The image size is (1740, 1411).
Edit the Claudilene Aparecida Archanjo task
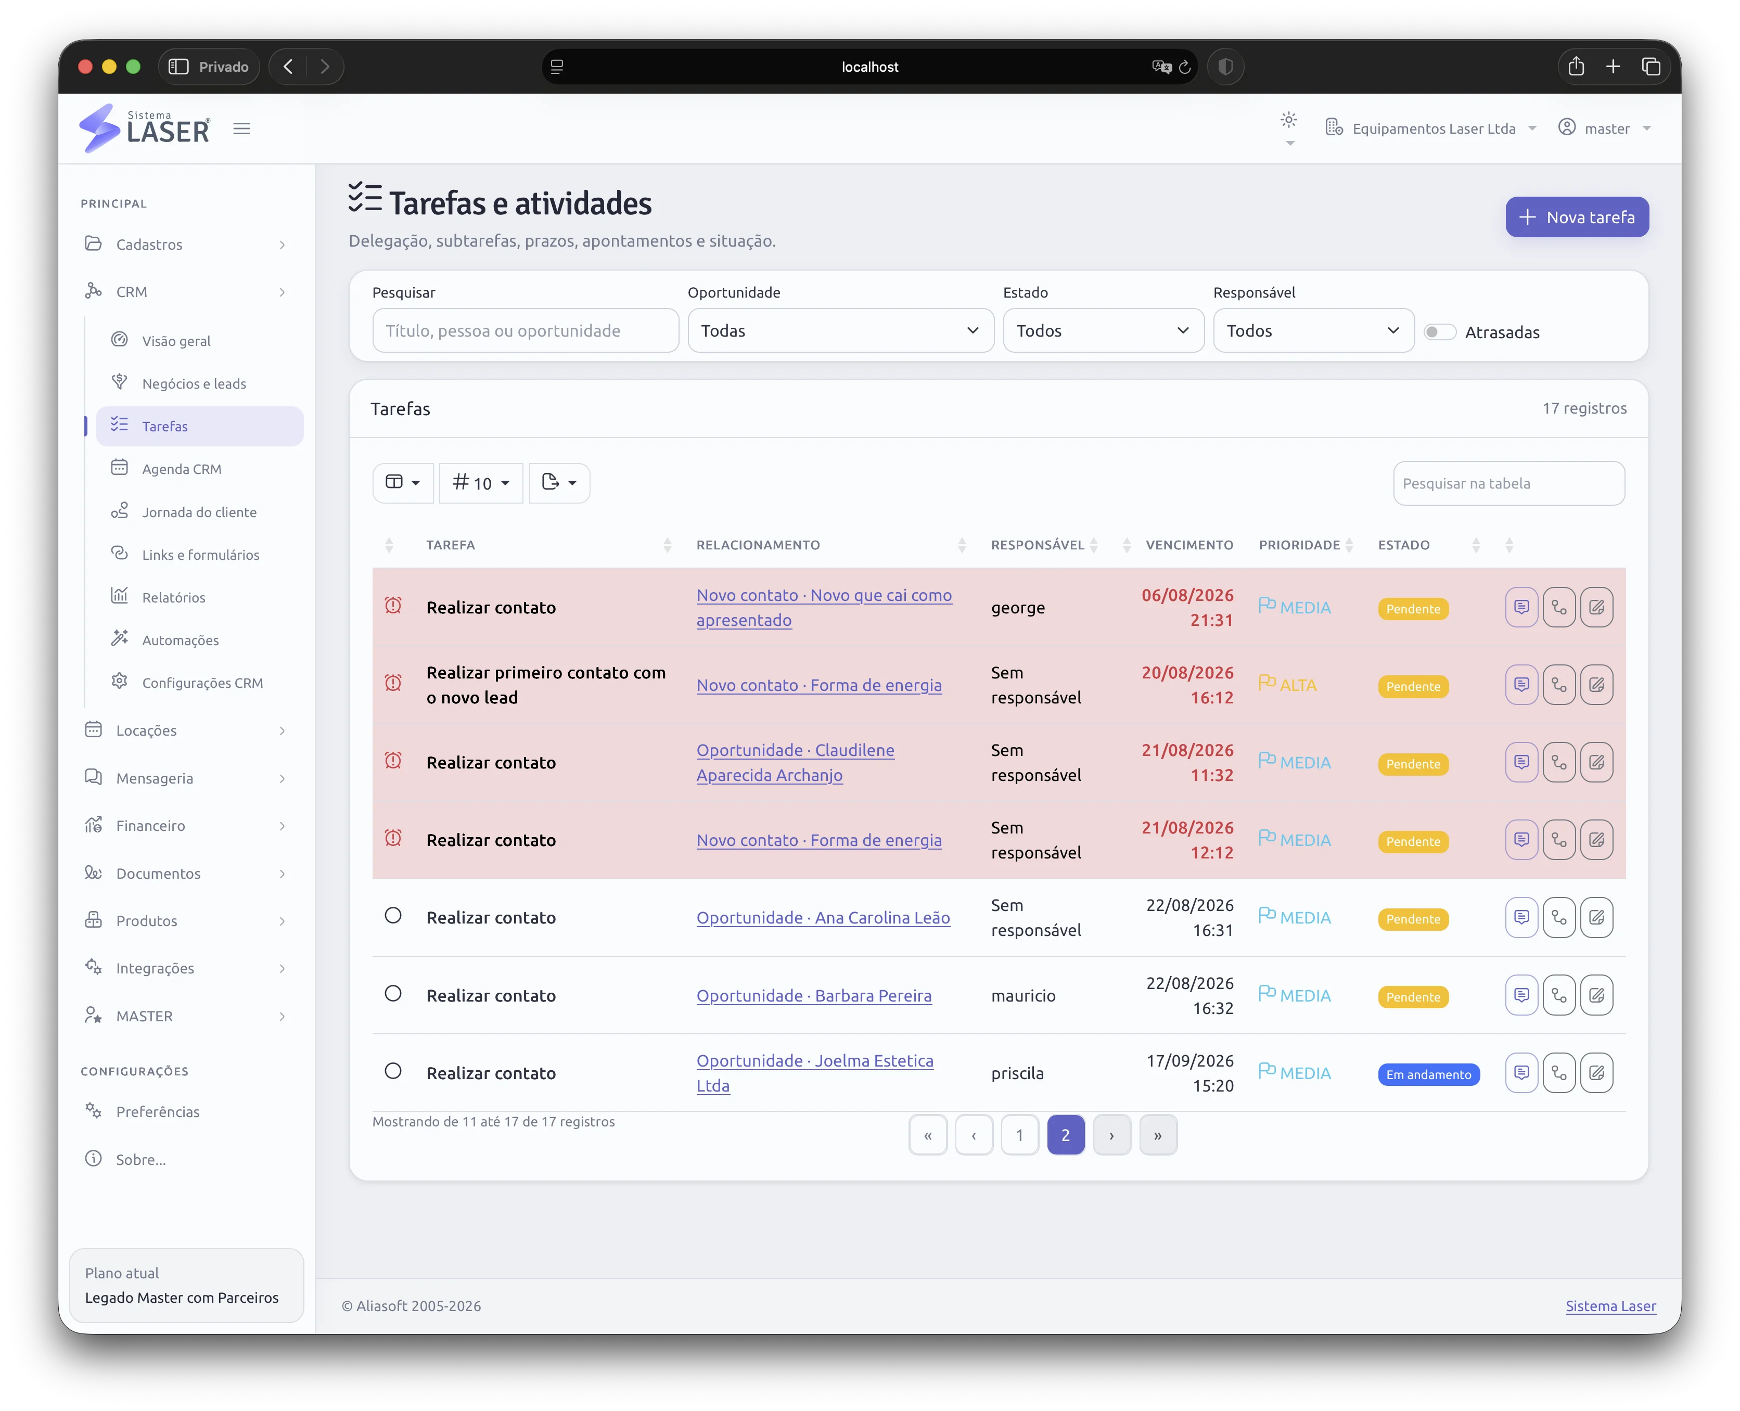pos(1596,762)
